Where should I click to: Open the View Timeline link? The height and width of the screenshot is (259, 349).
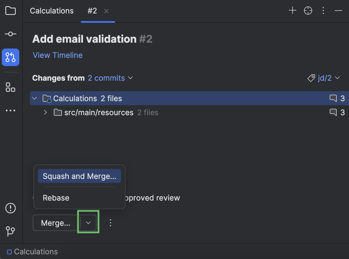pyautogui.click(x=57, y=55)
